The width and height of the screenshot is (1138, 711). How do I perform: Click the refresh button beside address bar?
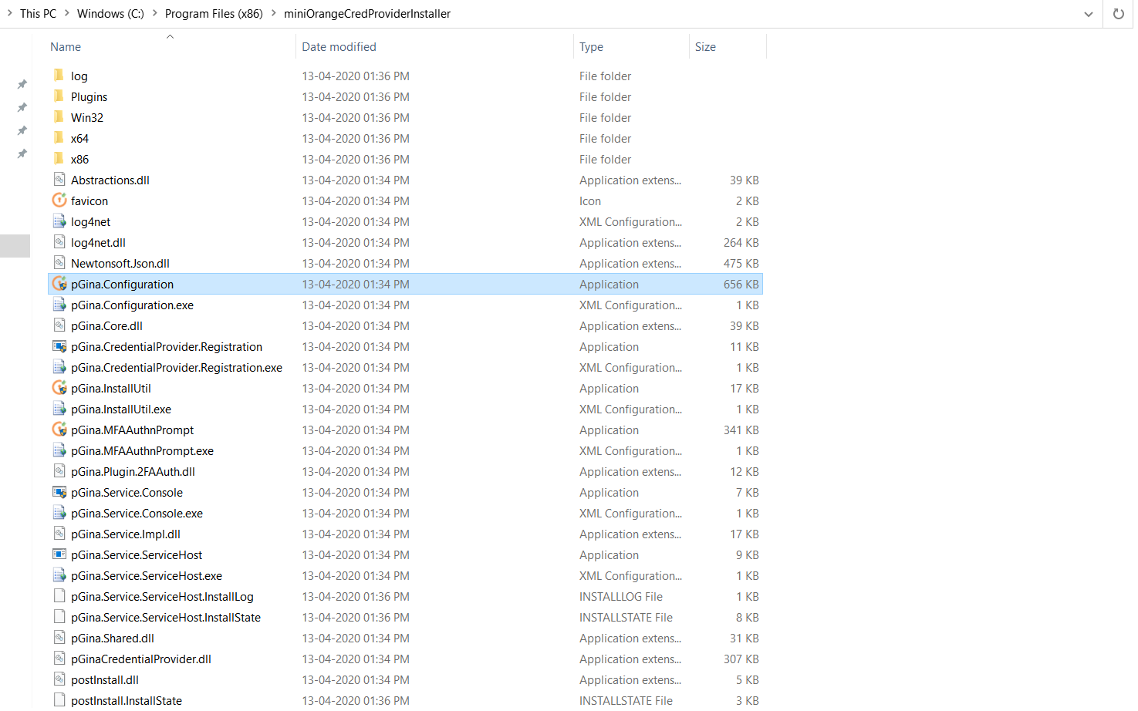point(1118,14)
